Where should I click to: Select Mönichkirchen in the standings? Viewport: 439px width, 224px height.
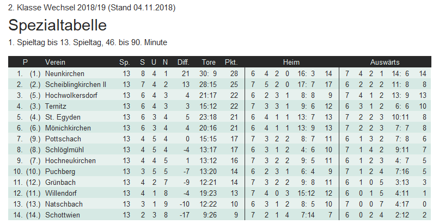pos(66,128)
